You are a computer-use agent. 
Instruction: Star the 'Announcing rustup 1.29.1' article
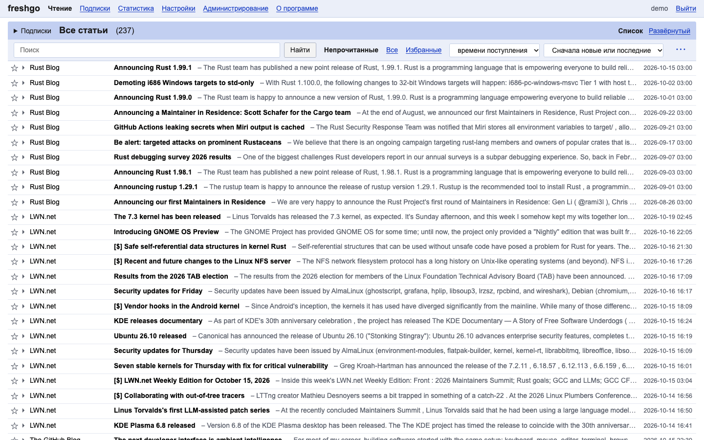coord(15,187)
